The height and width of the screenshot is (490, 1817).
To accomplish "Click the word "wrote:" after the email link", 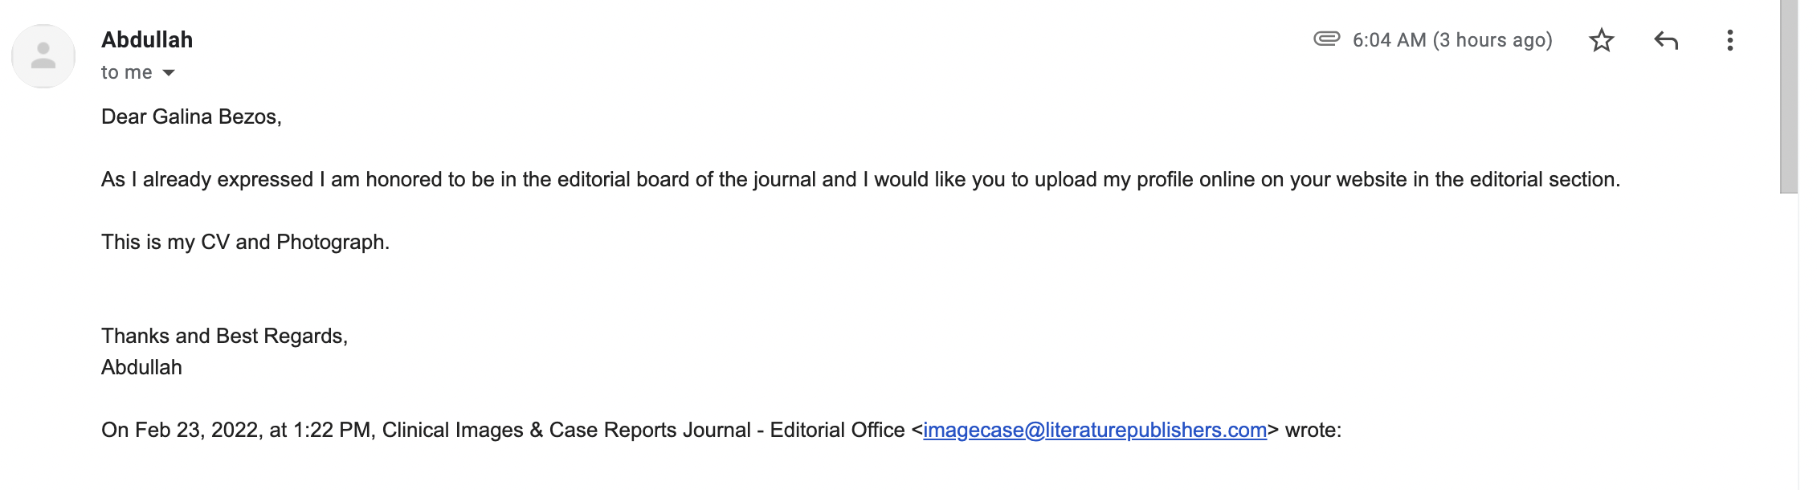I will [1313, 431].
